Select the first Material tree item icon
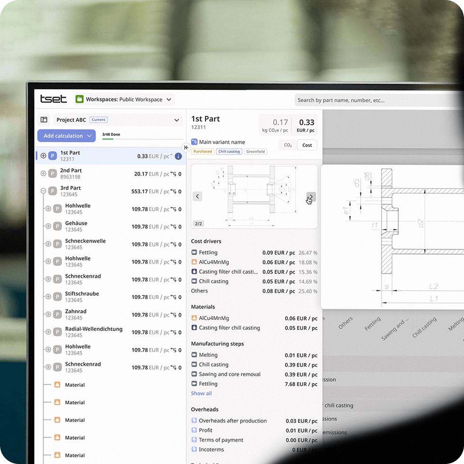The image size is (464, 464). (57, 384)
